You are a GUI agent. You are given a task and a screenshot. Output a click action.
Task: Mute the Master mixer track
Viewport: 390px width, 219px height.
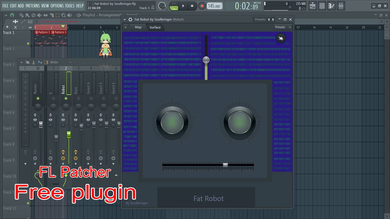pos(38,98)
